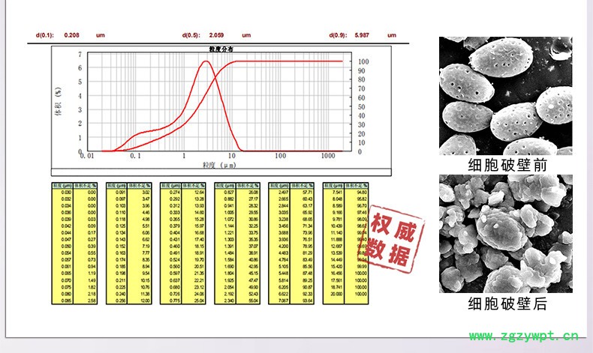This screenshot has width=593, height=353.
Task: Click the peak of the red distribution curve
Action: [206, 62]
